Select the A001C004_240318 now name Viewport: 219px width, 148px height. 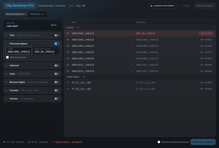(x=83, y=46)
